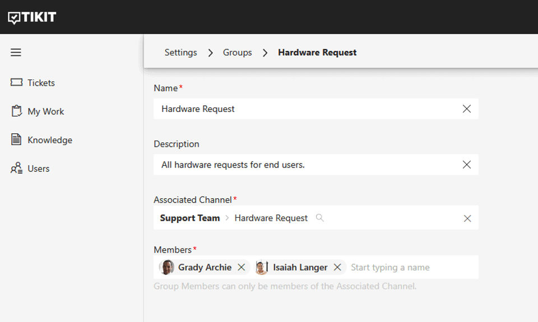Go to Settings in breadcrumb
This screenshot has height=322, width=538.
(x=180, y=53)
